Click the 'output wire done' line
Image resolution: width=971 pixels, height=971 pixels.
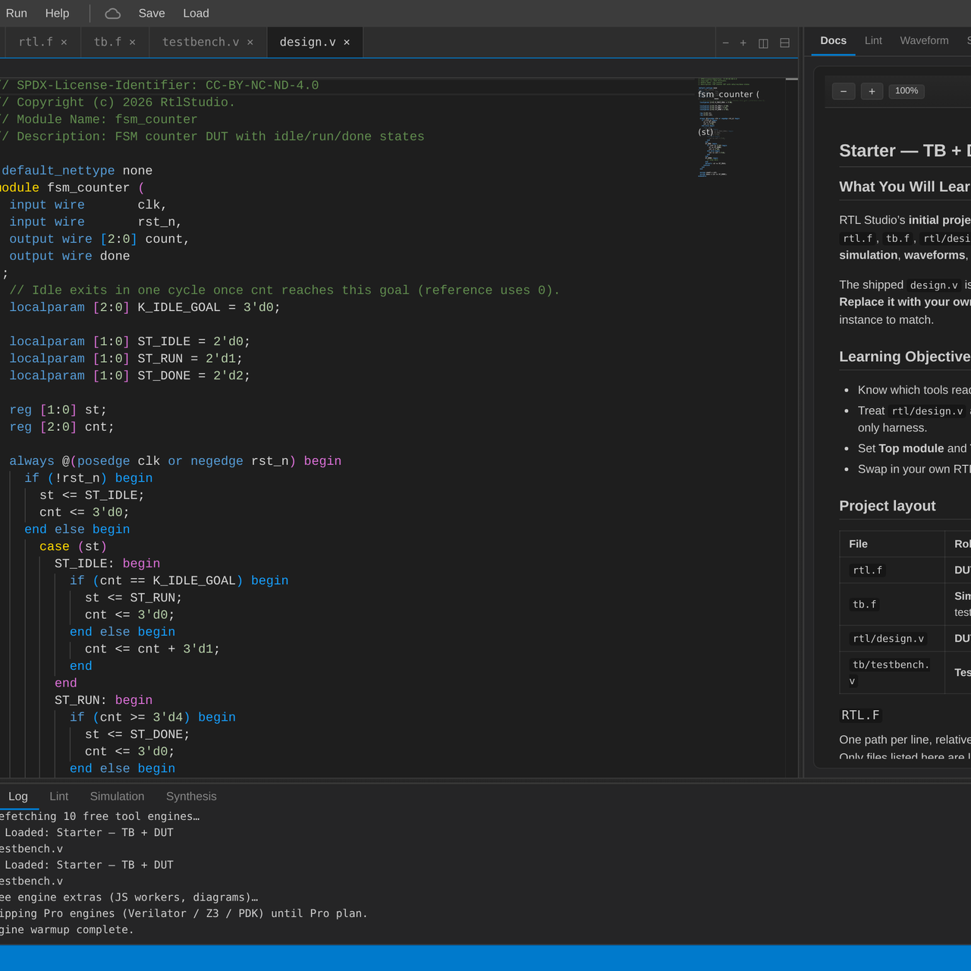coord(69,256)
